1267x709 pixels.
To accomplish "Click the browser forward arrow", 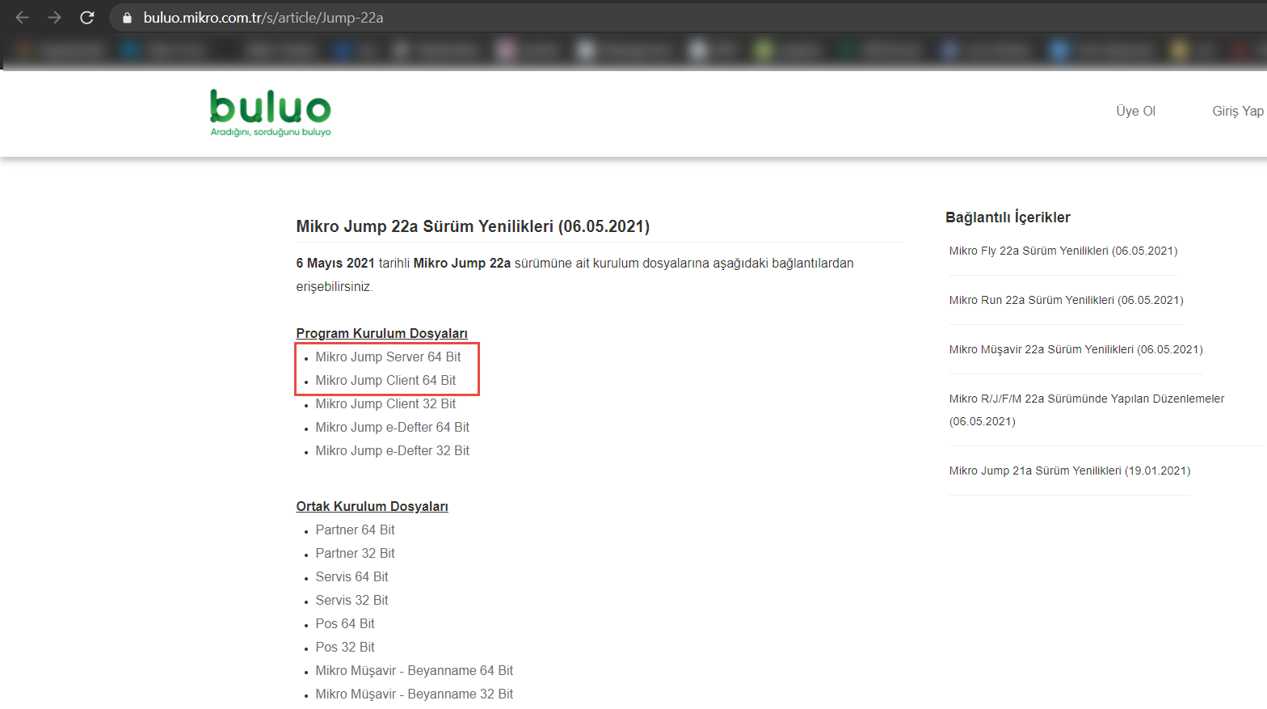I will click(54, 17).
